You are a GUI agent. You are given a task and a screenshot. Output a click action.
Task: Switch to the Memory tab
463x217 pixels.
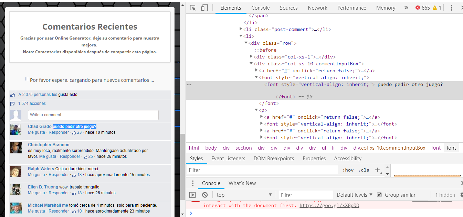click(386, 8)
